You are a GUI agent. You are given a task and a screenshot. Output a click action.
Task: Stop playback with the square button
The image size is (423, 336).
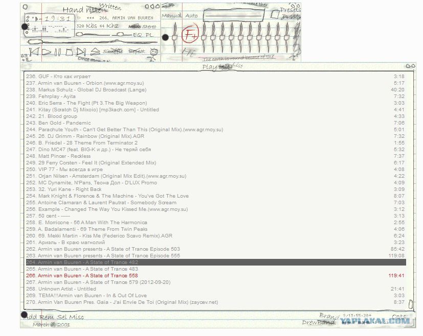coord(70,52)
